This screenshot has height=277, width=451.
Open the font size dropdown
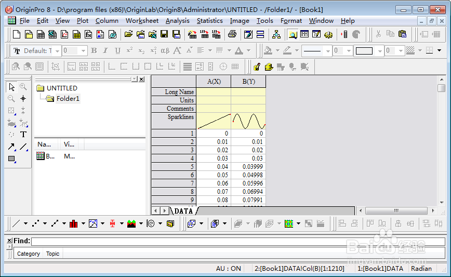(83, 51)
